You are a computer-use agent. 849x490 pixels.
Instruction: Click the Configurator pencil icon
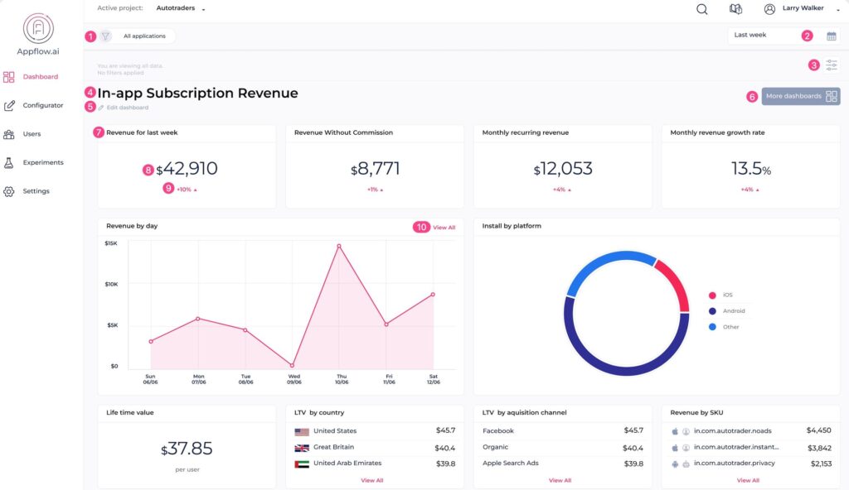click(x=9, y=105)
